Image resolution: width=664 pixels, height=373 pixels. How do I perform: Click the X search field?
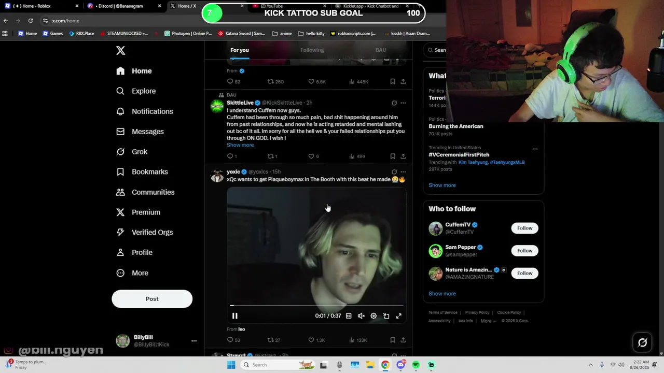click(437, 50)
